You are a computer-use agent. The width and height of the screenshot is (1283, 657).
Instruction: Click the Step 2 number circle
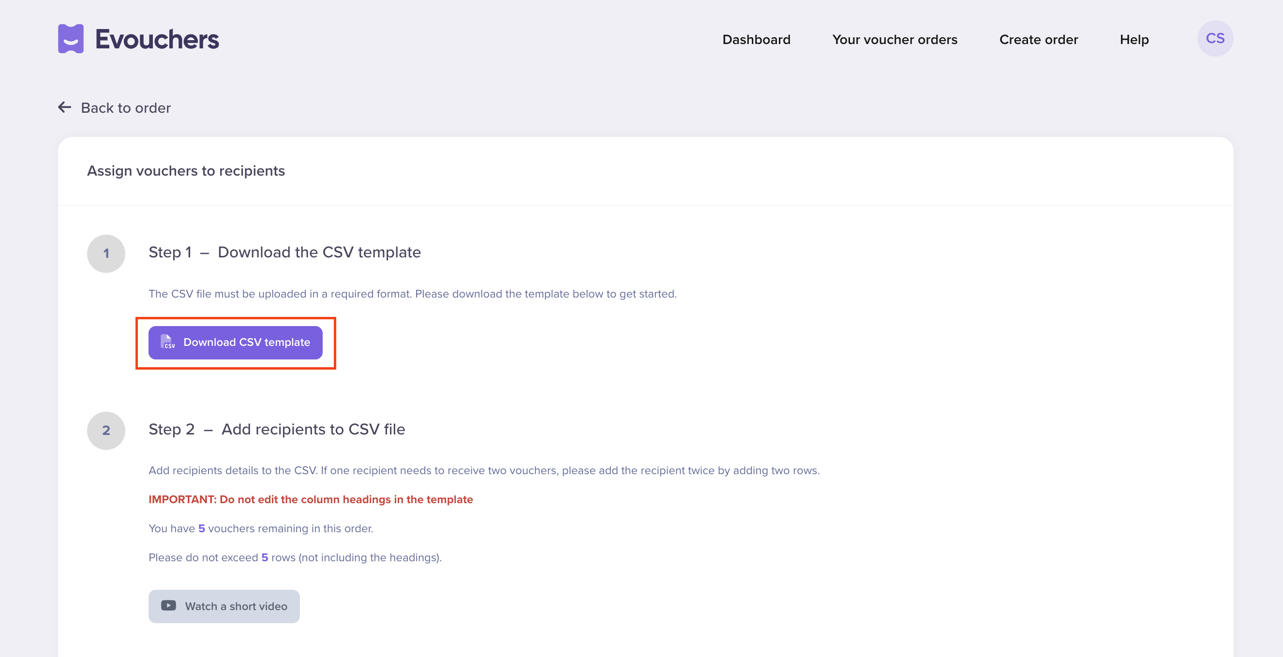click(106, 431)
